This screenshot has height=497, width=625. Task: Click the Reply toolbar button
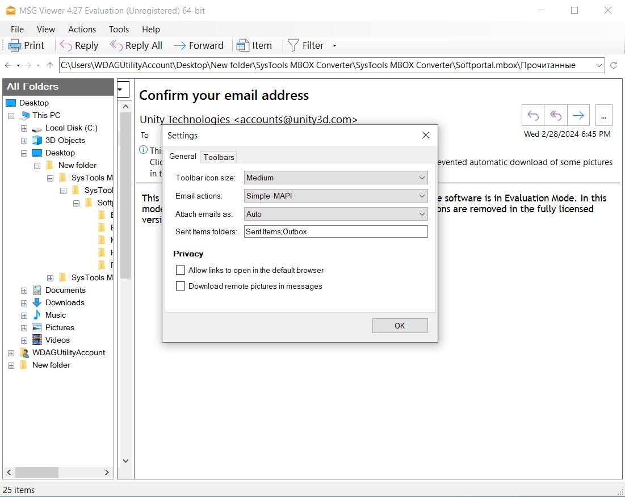tap(79, 45)
